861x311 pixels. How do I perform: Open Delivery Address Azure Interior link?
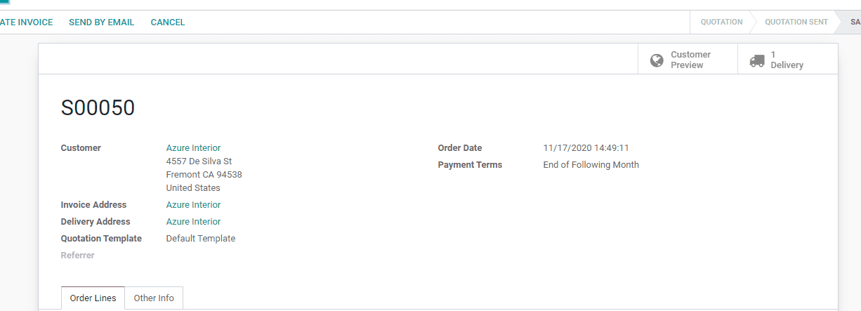[x=193, y=222]
